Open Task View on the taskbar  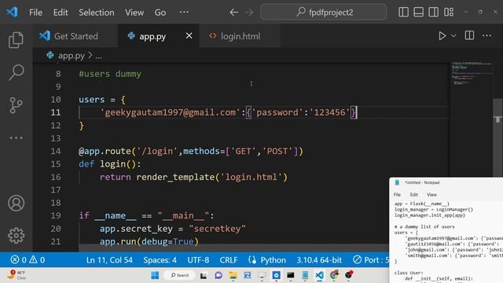(204, 275)
